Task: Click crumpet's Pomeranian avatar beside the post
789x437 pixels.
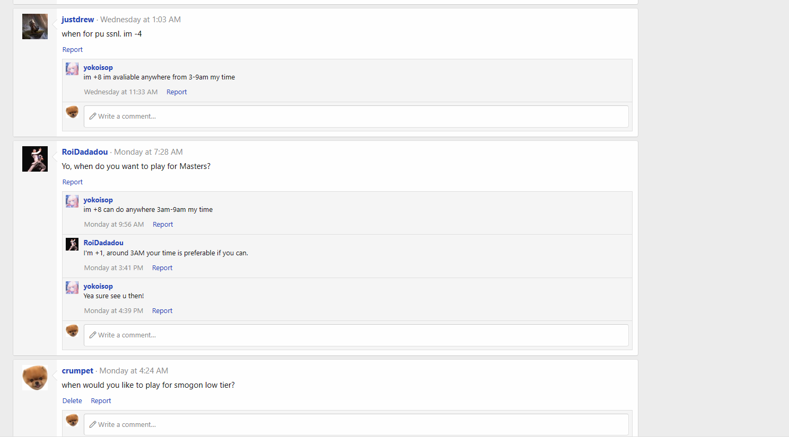Action: (x=35, y=378)
